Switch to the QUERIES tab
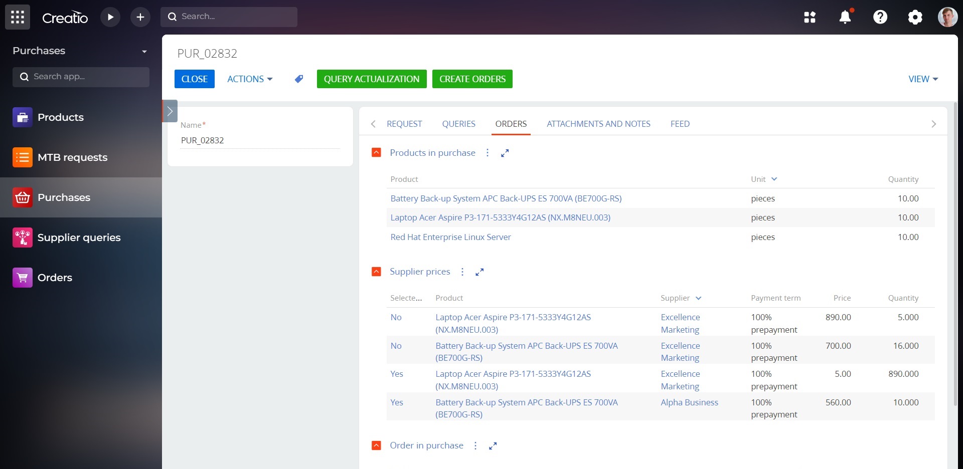 click(x=458, y=124)
